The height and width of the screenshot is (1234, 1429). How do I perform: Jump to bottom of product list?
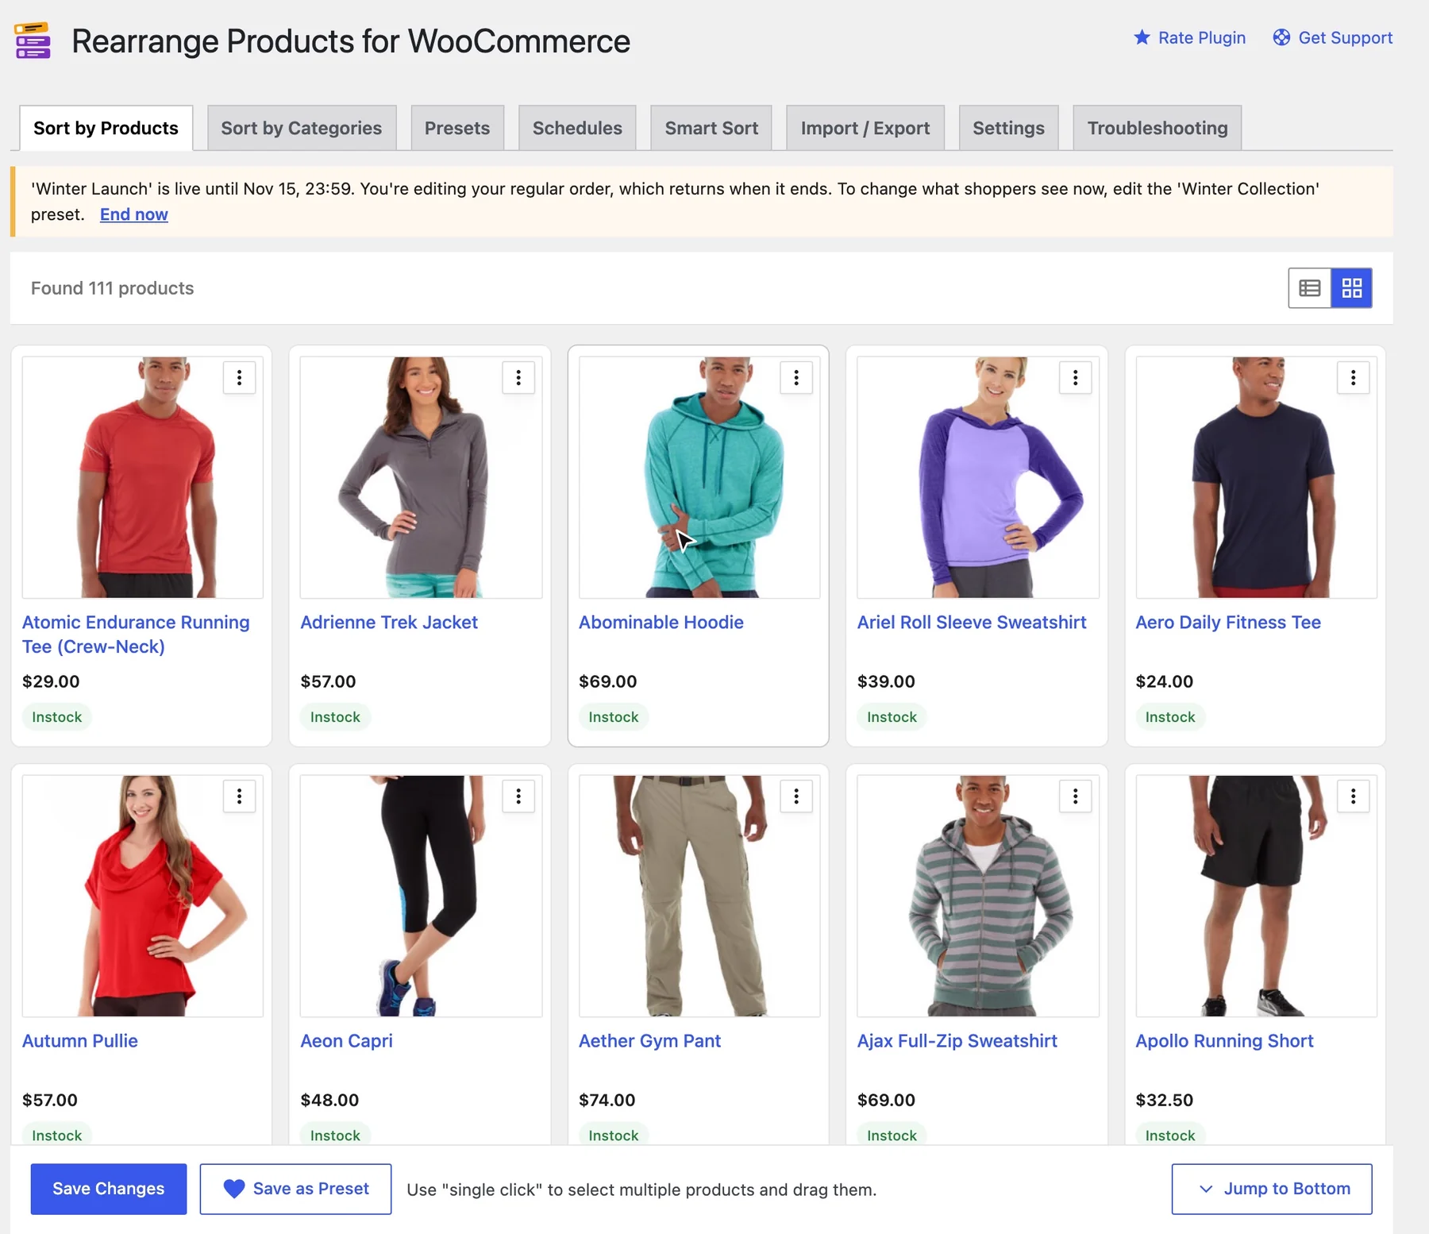tap(1272, 1189)
